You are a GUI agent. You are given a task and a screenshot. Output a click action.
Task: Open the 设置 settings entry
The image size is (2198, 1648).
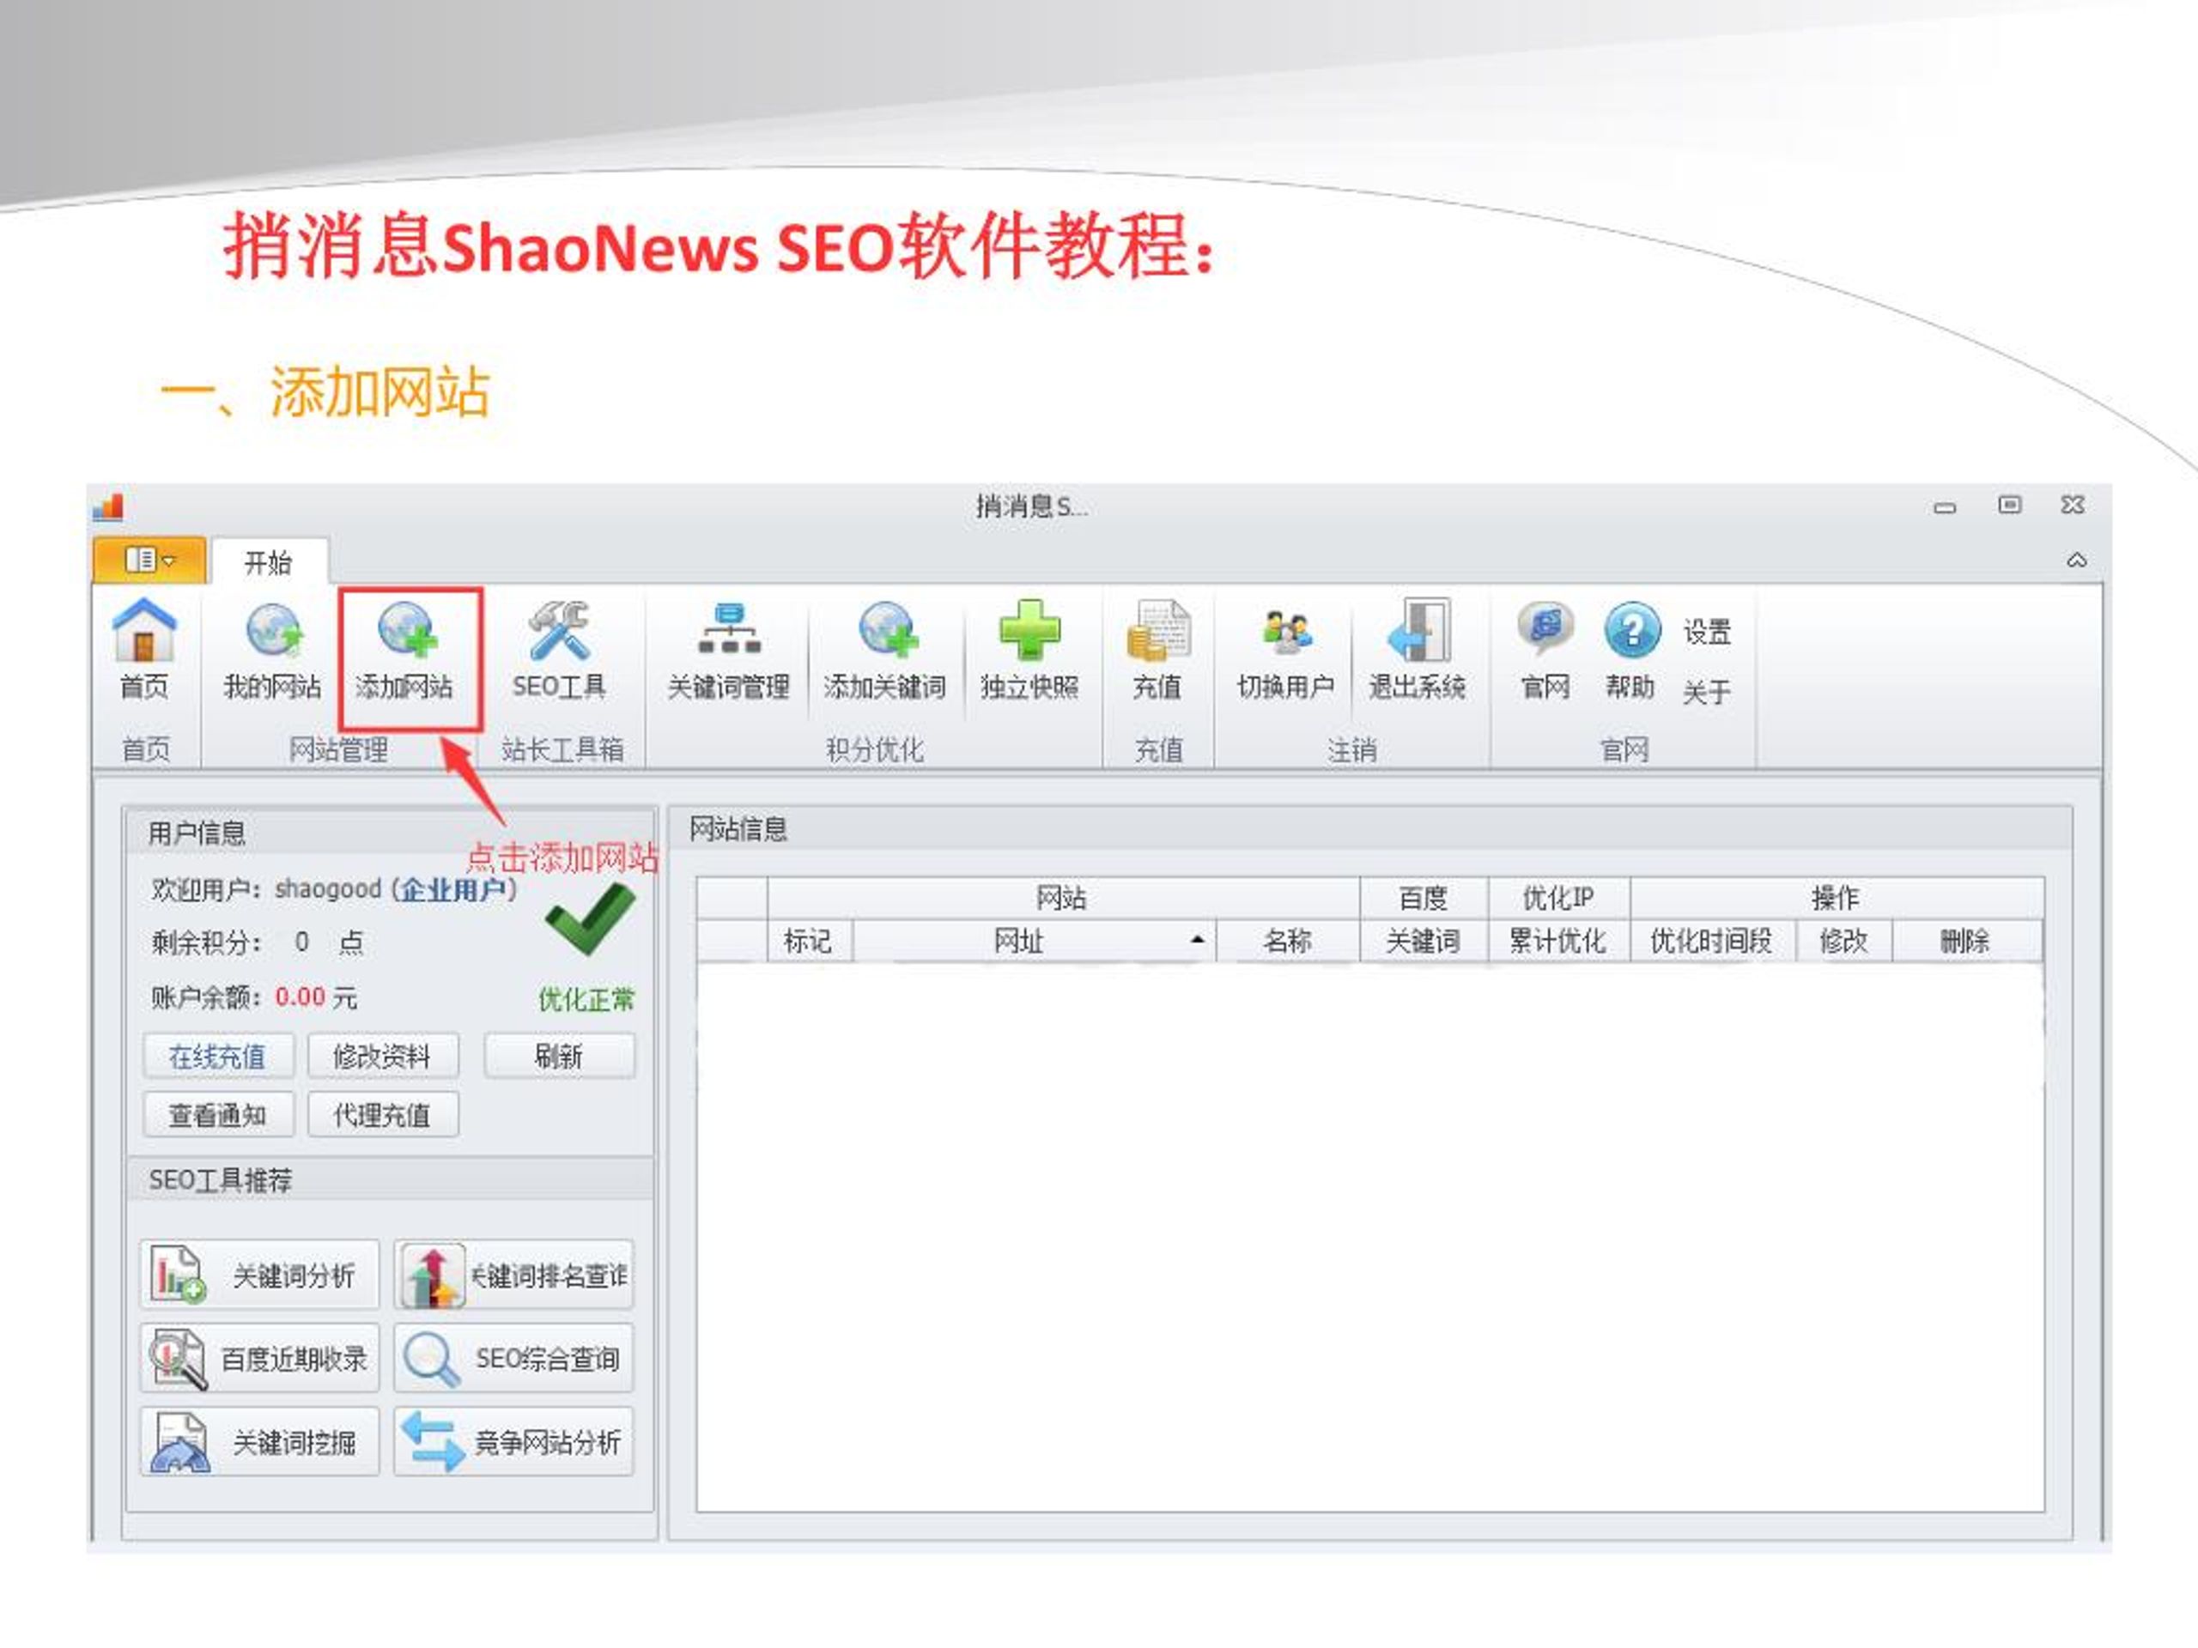pos(1707,632)
